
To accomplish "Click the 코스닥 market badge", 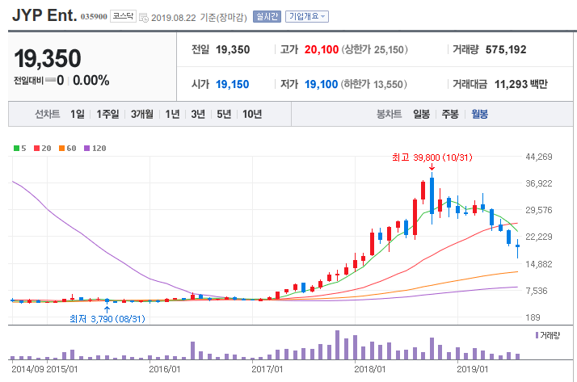I will [123, 16].
